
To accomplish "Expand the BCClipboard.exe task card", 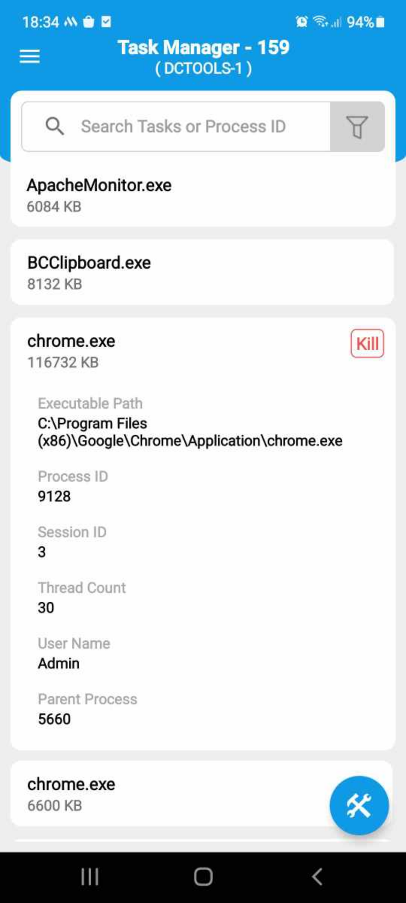I will point(203,272).
